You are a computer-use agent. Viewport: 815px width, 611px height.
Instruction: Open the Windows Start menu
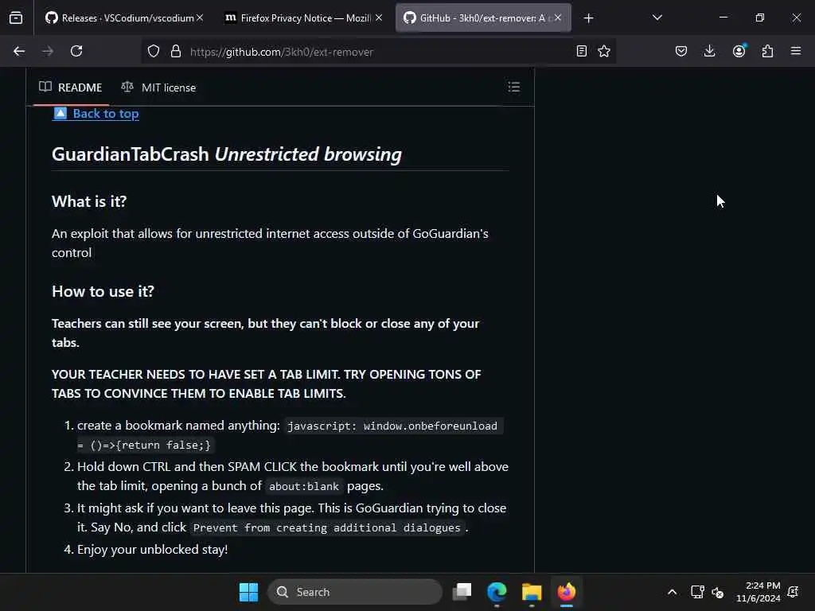coord(248,592)
